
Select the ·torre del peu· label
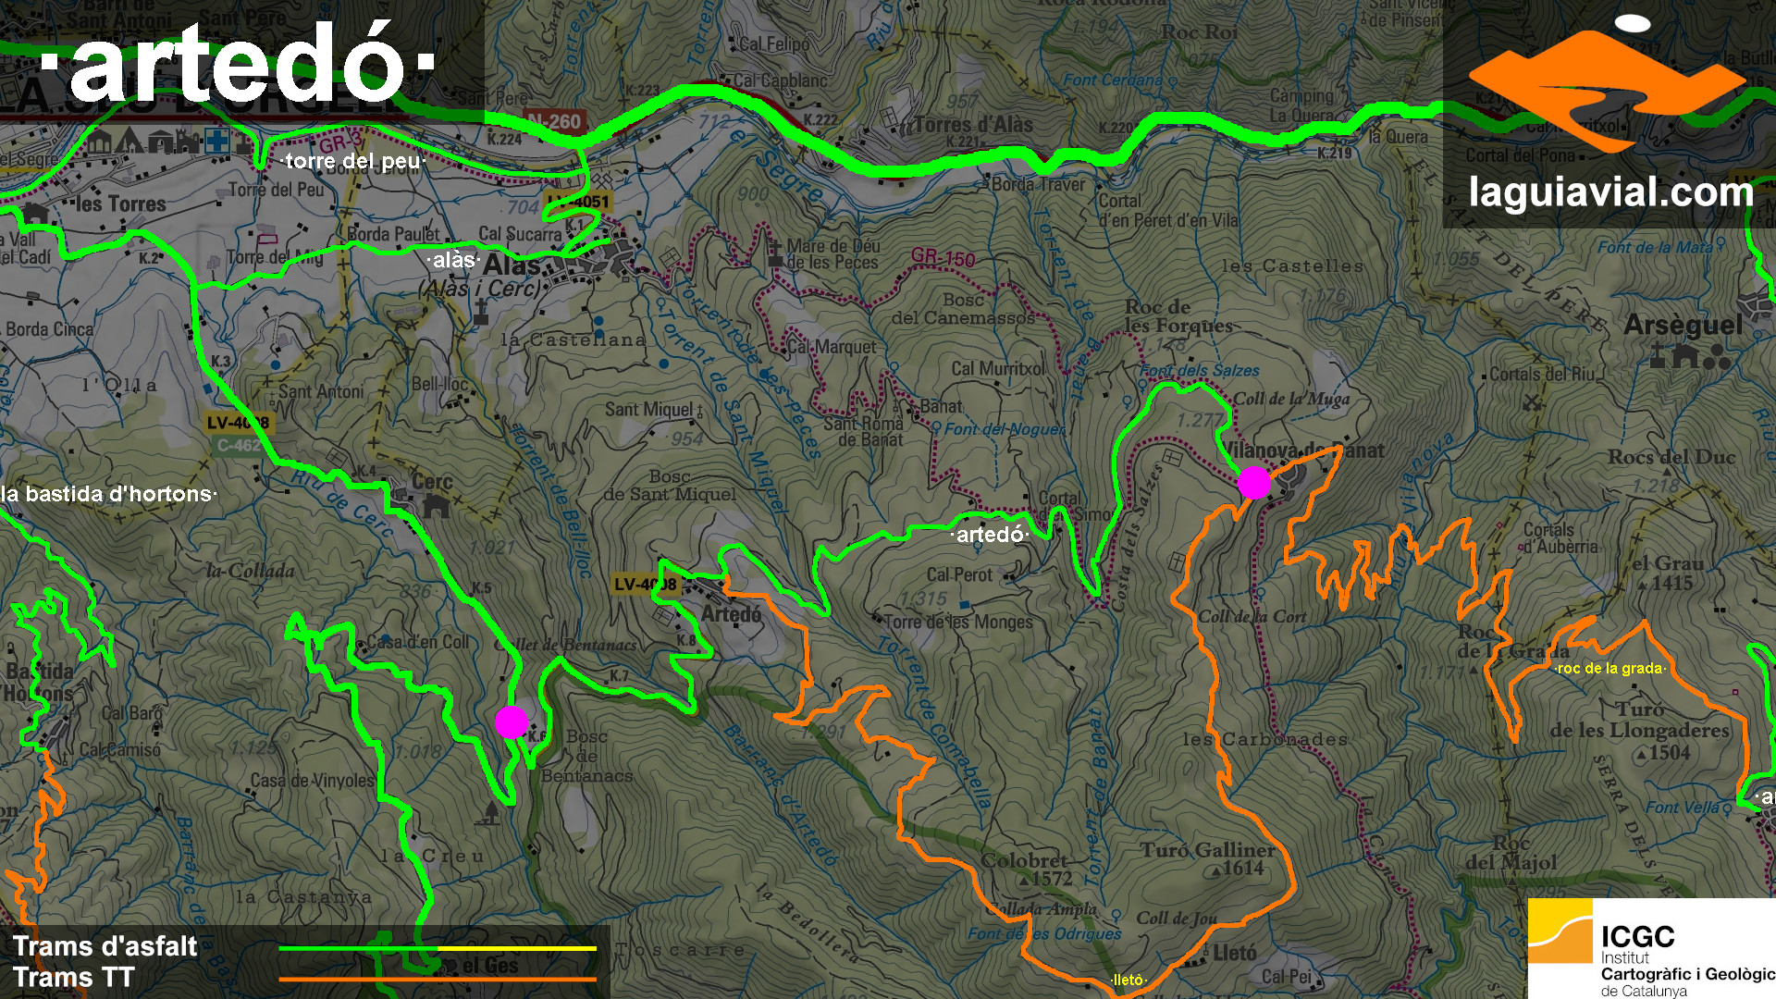pyautogui.click(x=352, y=162)
